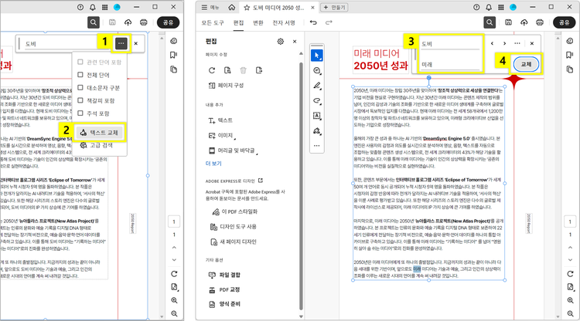Open the bookmarks panel icon in left window
This screenshot has height=321, width=580.
tap(173, 55)
